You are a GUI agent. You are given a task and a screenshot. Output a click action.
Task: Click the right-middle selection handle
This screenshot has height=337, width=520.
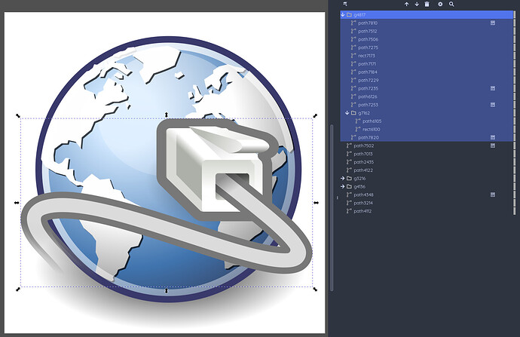(x=317, y=202)
